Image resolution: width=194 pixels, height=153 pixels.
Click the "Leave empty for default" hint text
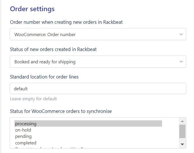click(33, 99)
